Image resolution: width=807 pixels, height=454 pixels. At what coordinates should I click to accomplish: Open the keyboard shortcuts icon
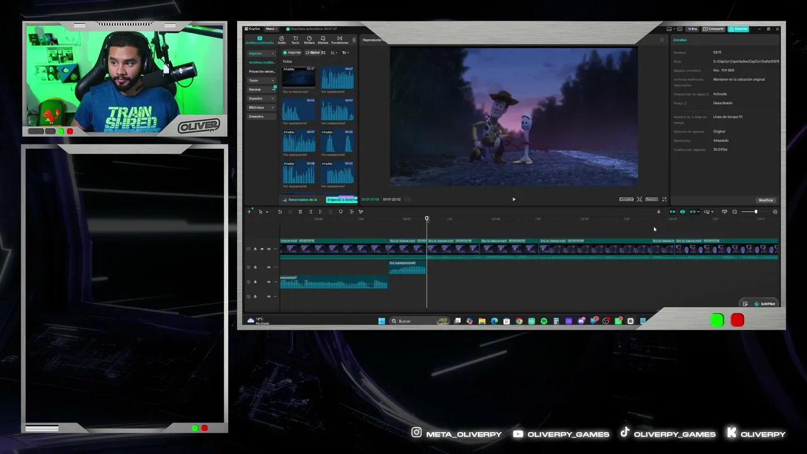coord(680,29)
